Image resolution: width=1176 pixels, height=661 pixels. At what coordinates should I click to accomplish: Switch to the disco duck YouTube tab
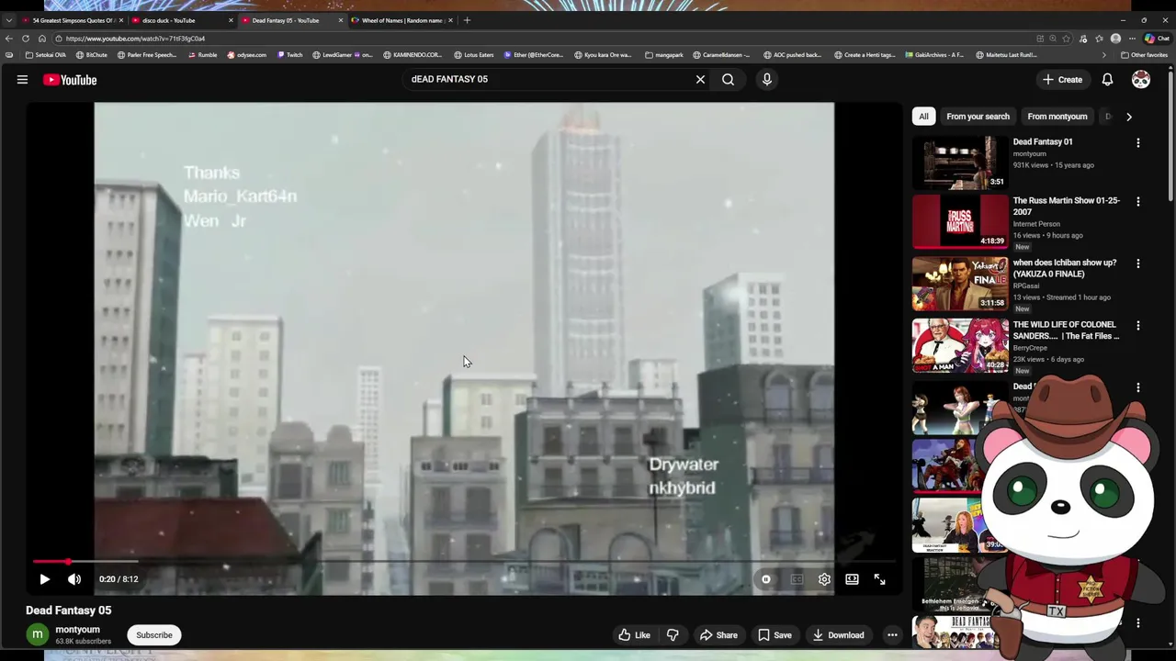coord(180,20)
